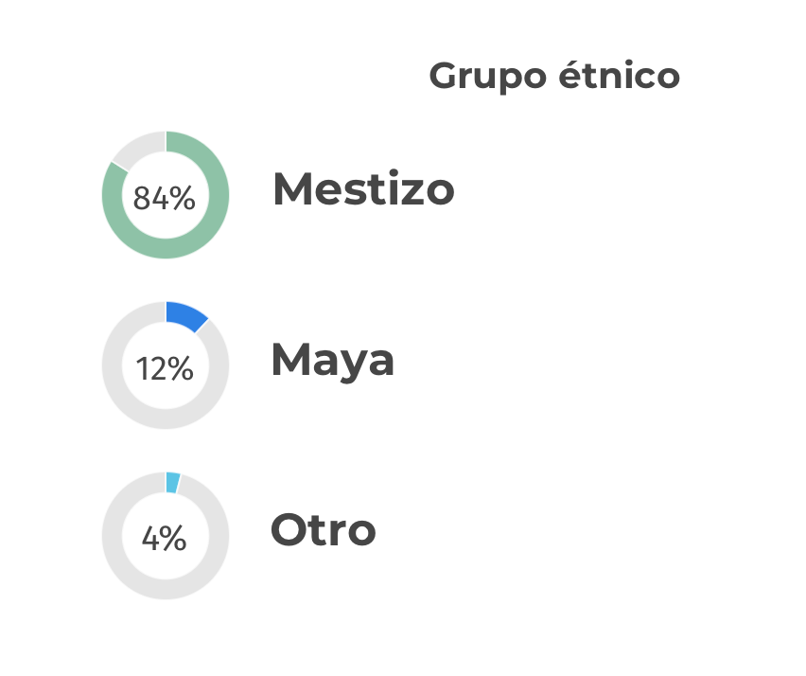Click the number 4 inside the donut

pyautogui.click(x=150, y=539)
